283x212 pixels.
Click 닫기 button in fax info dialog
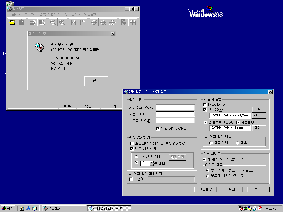[96, 81]
